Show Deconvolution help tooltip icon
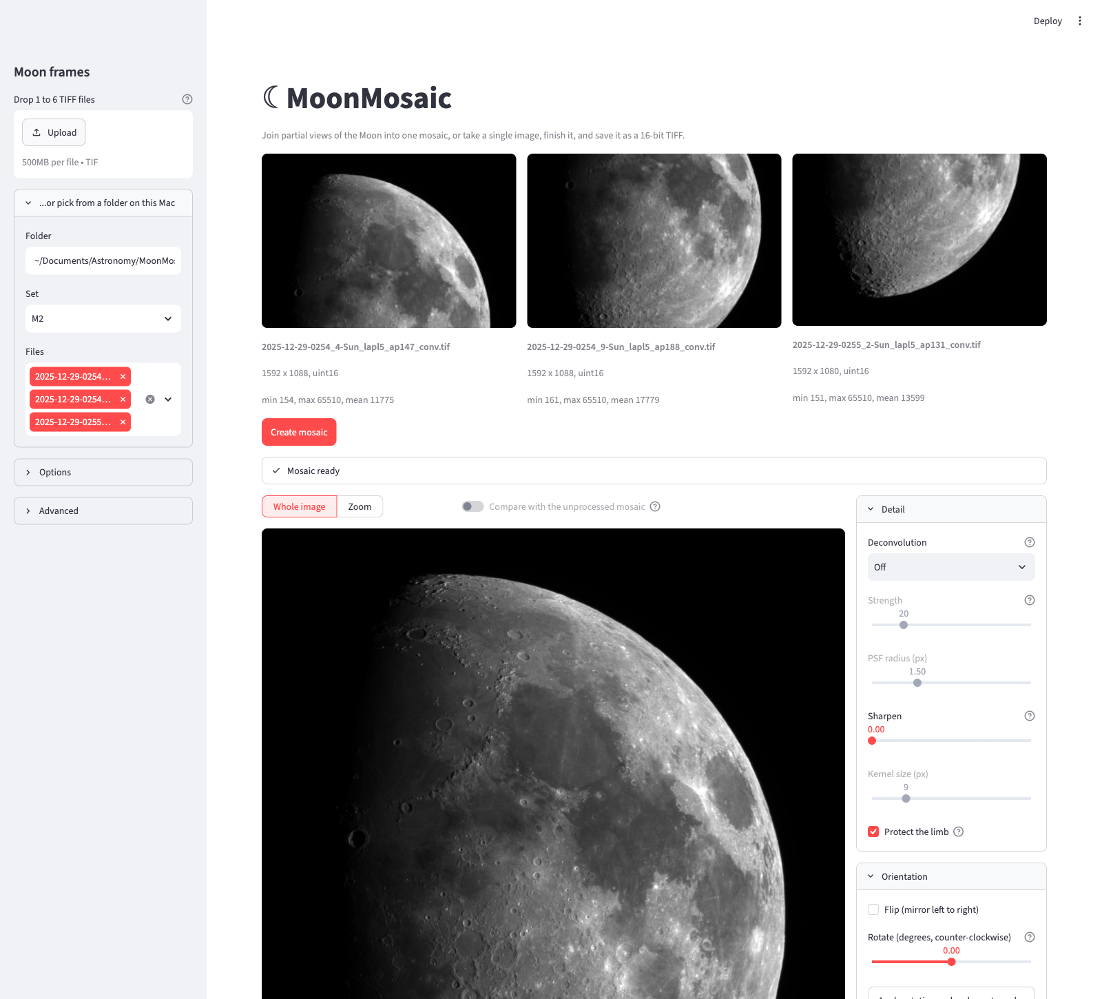The width and height of the screenshot is (1102, 999). [x=1030, y=542]
